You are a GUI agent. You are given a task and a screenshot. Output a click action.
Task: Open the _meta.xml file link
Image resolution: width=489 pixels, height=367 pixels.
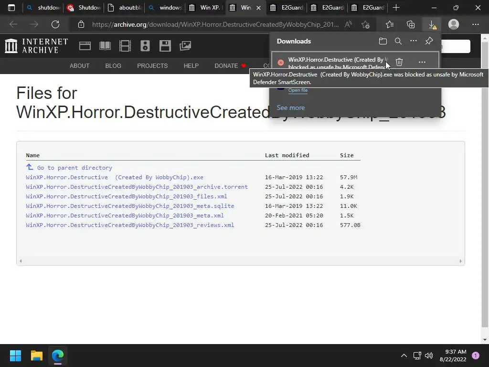pyautogui.click(x=125, y=216)
